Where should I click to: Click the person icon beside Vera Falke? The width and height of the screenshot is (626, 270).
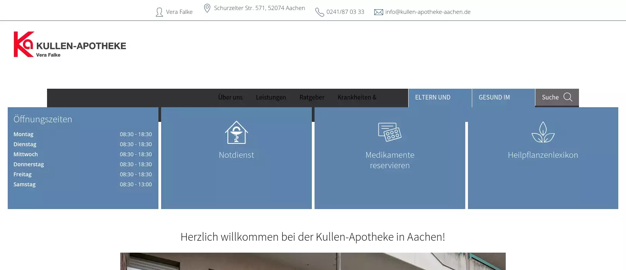coord(159,12)
